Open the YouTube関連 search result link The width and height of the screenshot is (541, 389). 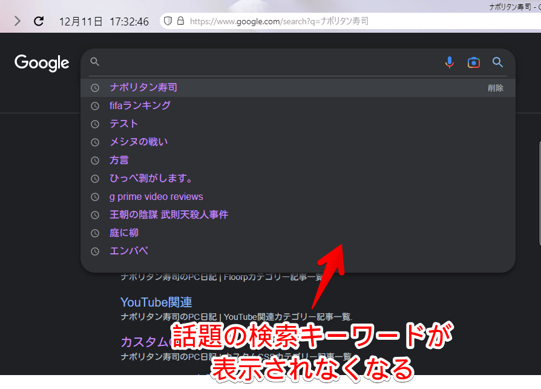[156, 302]
